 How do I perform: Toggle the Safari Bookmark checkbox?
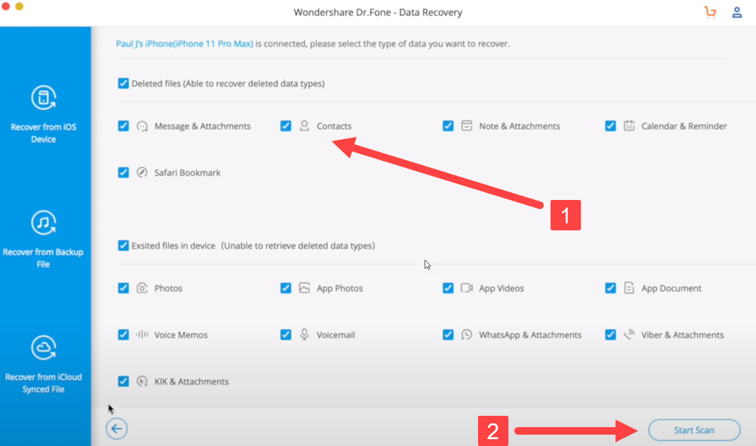[123, 172]
